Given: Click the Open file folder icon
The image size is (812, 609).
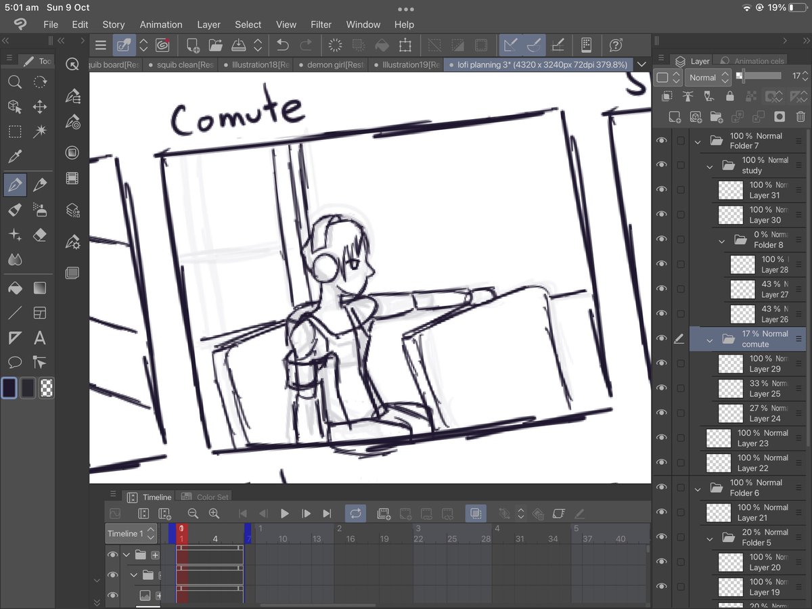Looking at the screenshot, I should [215, 45].
